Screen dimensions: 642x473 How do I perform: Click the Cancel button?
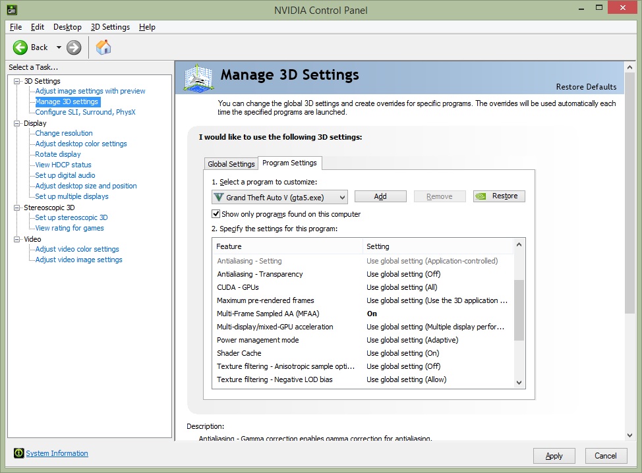coord(606,456)
